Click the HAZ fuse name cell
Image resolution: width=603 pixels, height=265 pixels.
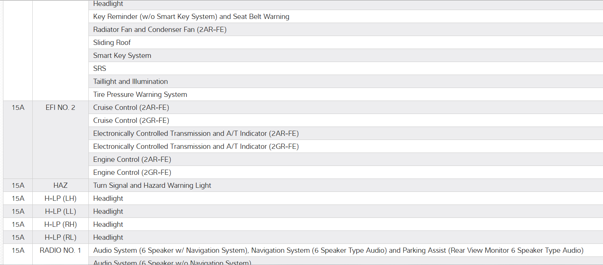click(x=60, y=186)
